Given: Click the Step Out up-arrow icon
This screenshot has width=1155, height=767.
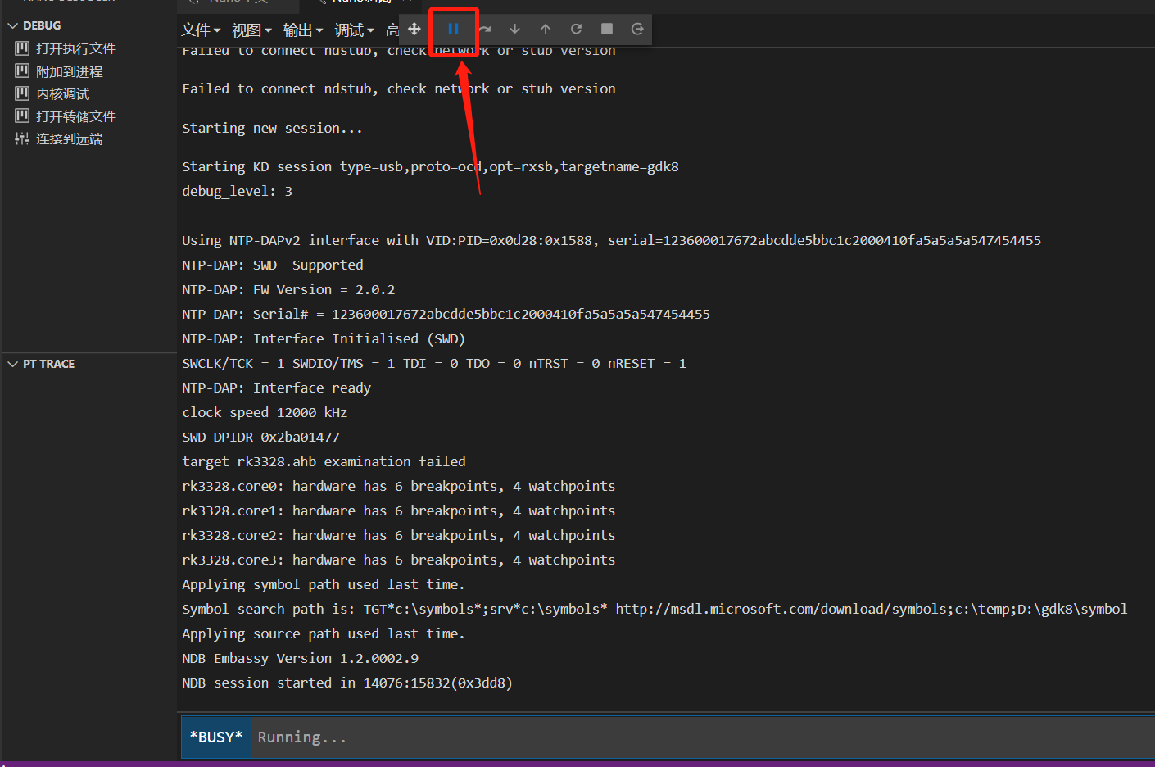Looking at the screenshot, I should point(546,29).
